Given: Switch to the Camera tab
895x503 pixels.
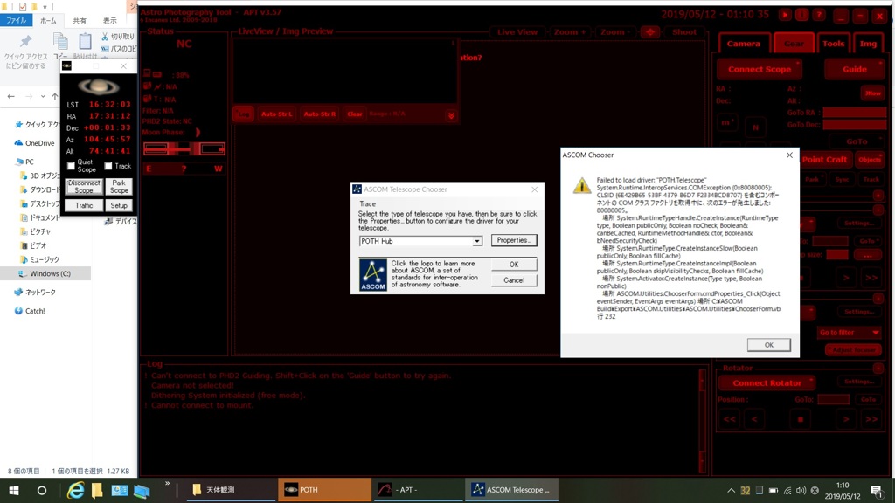Looking at the screenshot, I should click(x=743, y=44).
